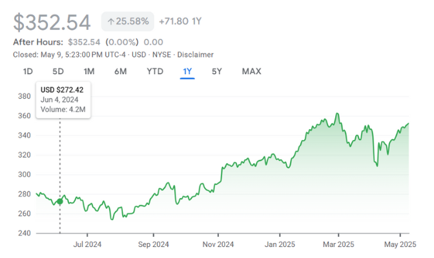Click the NYSE exchange text
434x258 pixels.
(x=161, y=55)
